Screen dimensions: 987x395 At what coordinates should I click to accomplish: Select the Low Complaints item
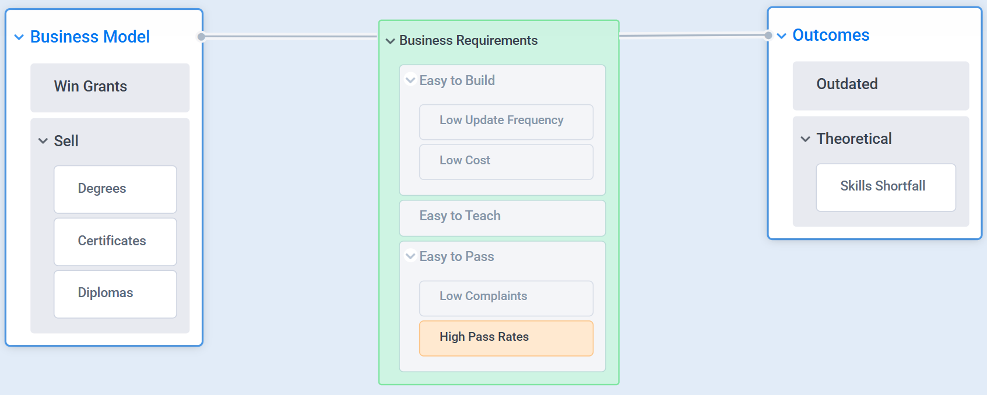pyautogui.click(x=505, y=297)
